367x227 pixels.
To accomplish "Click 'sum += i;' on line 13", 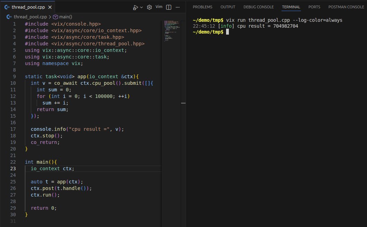I will [55, 103].
